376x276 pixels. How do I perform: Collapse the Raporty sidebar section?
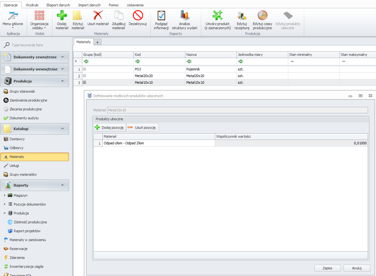(35, 185)
